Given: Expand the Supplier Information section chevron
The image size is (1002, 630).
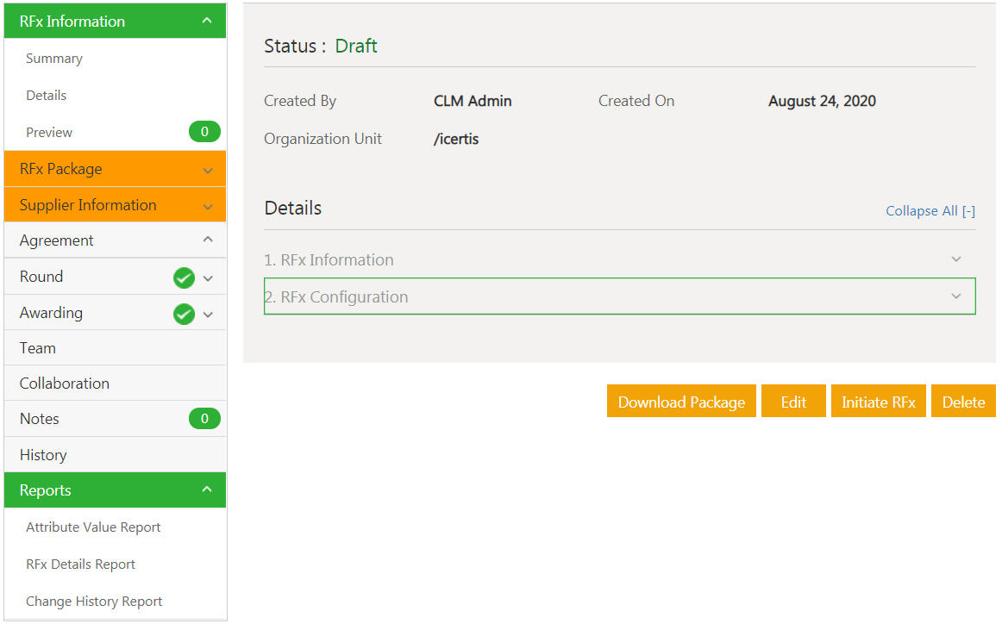Looking at the screenshot, I should (208, 206).
